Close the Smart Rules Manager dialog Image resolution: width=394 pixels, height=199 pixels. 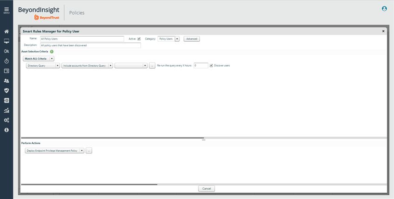(x=383, y=31)
